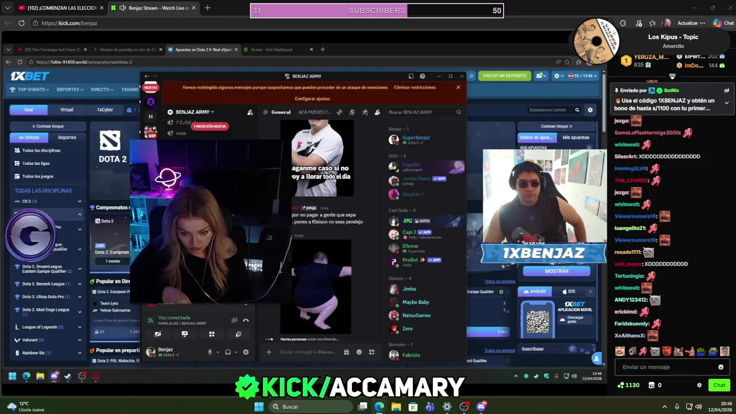Open Discord inbox icon in title bar
Viewport: 736px width, 414px height.
(411, 76)
